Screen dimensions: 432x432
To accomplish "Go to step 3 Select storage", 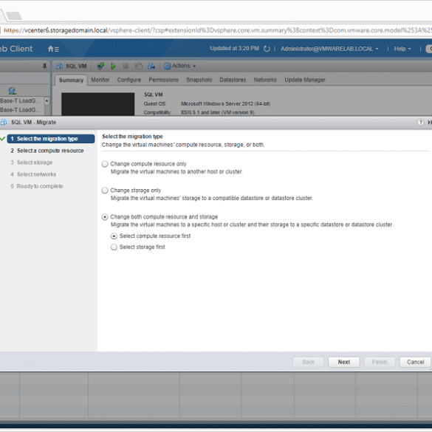I will pos(32,162).
